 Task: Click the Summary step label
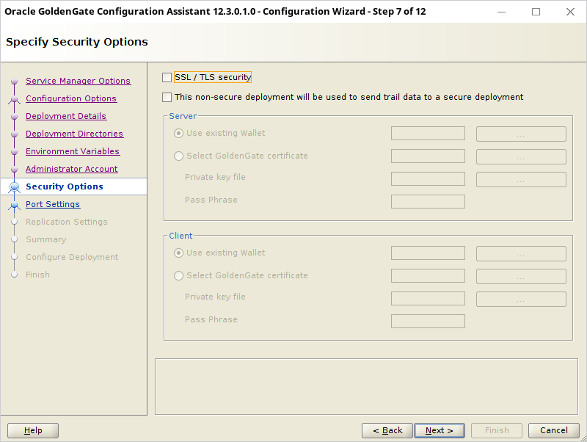46,239
